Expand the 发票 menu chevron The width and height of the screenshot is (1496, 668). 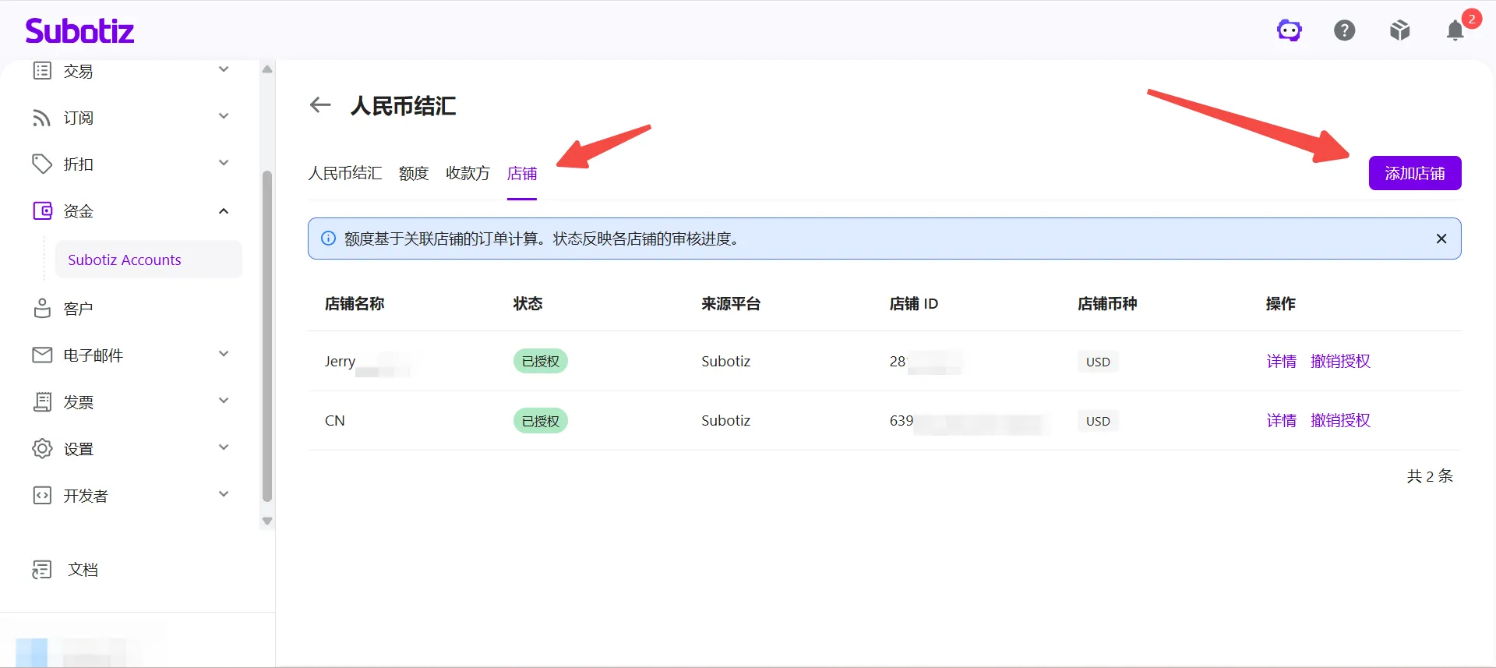click(224, 401)
